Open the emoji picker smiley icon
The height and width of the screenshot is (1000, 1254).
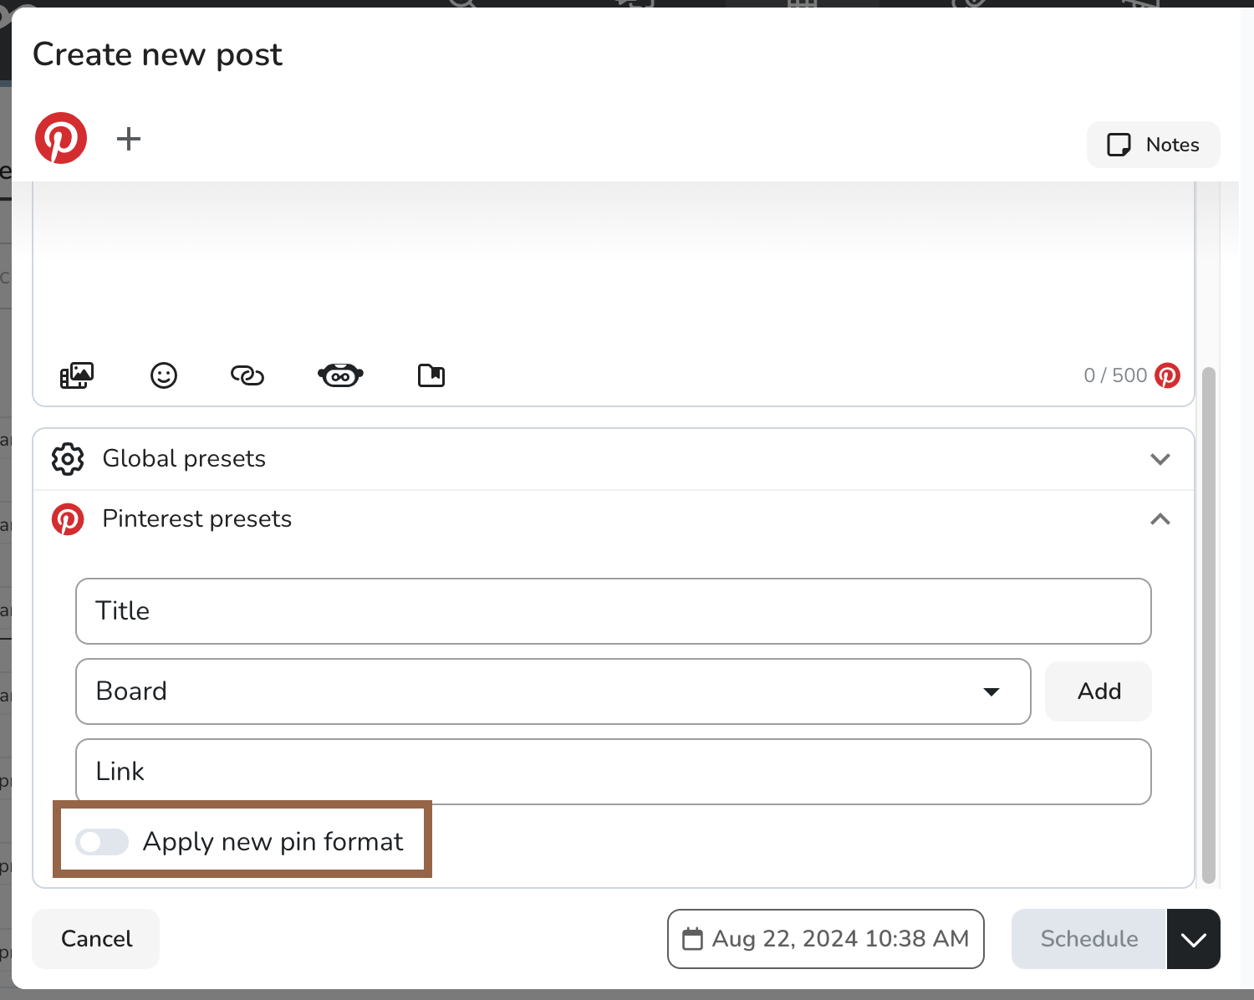(164, 375)
